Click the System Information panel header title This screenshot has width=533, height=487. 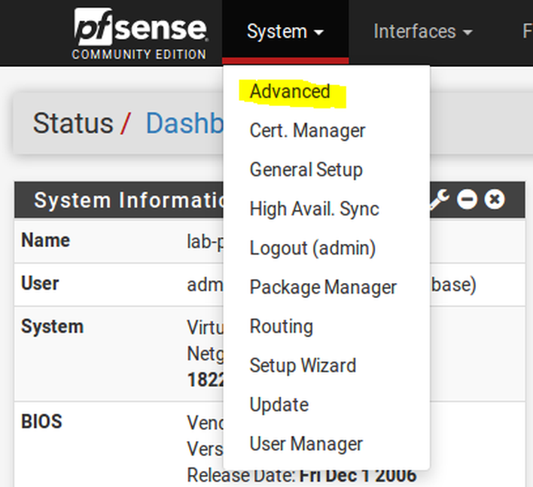tap(129, 199)
